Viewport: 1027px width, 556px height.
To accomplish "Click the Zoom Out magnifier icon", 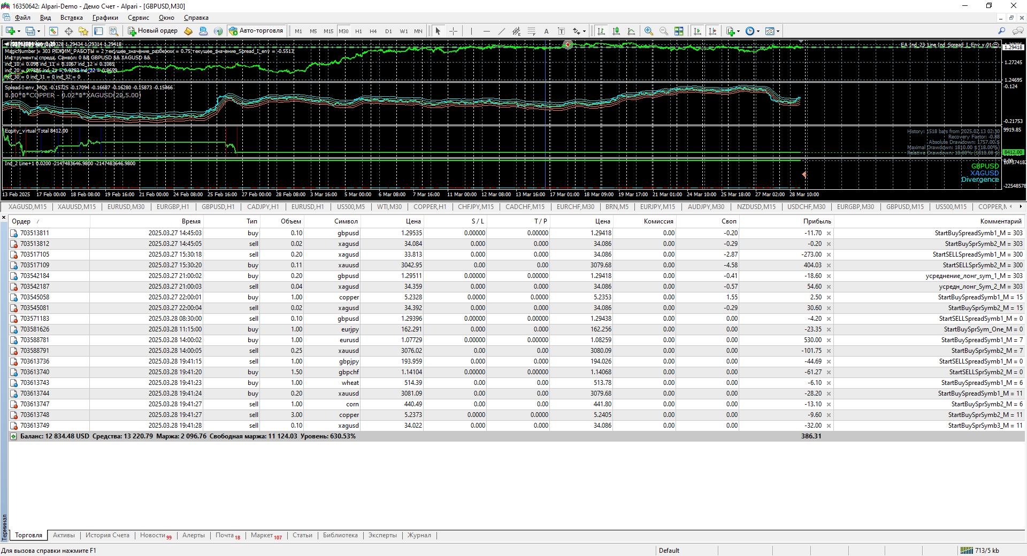I will 664,31.
